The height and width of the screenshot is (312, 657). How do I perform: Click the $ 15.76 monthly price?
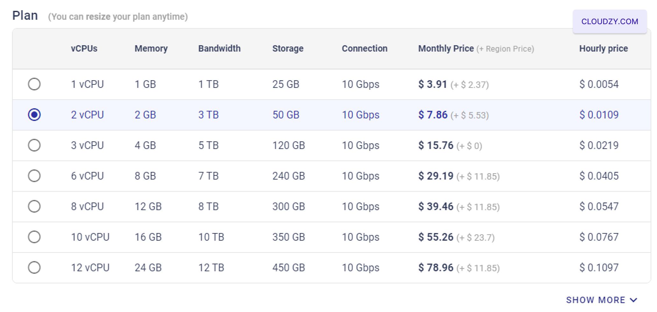coord(436,145)
